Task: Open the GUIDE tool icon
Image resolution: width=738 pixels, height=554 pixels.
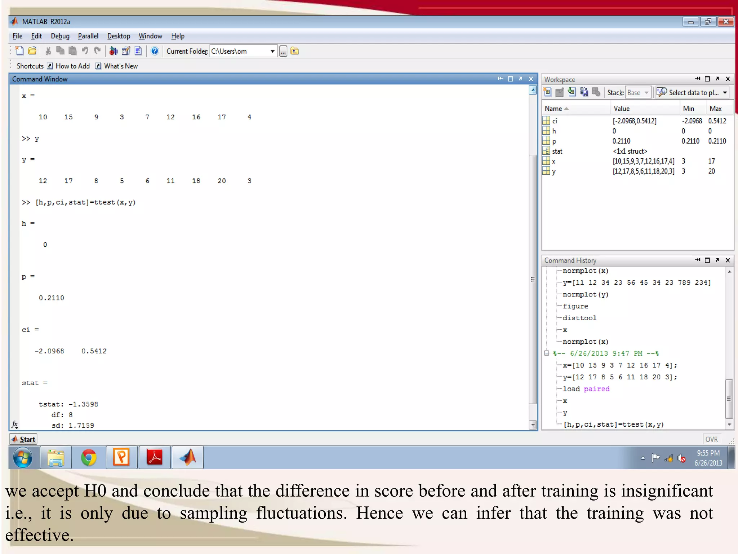Action: (x=126, y=51)
